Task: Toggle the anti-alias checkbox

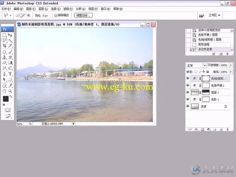Action: point(56,15)
